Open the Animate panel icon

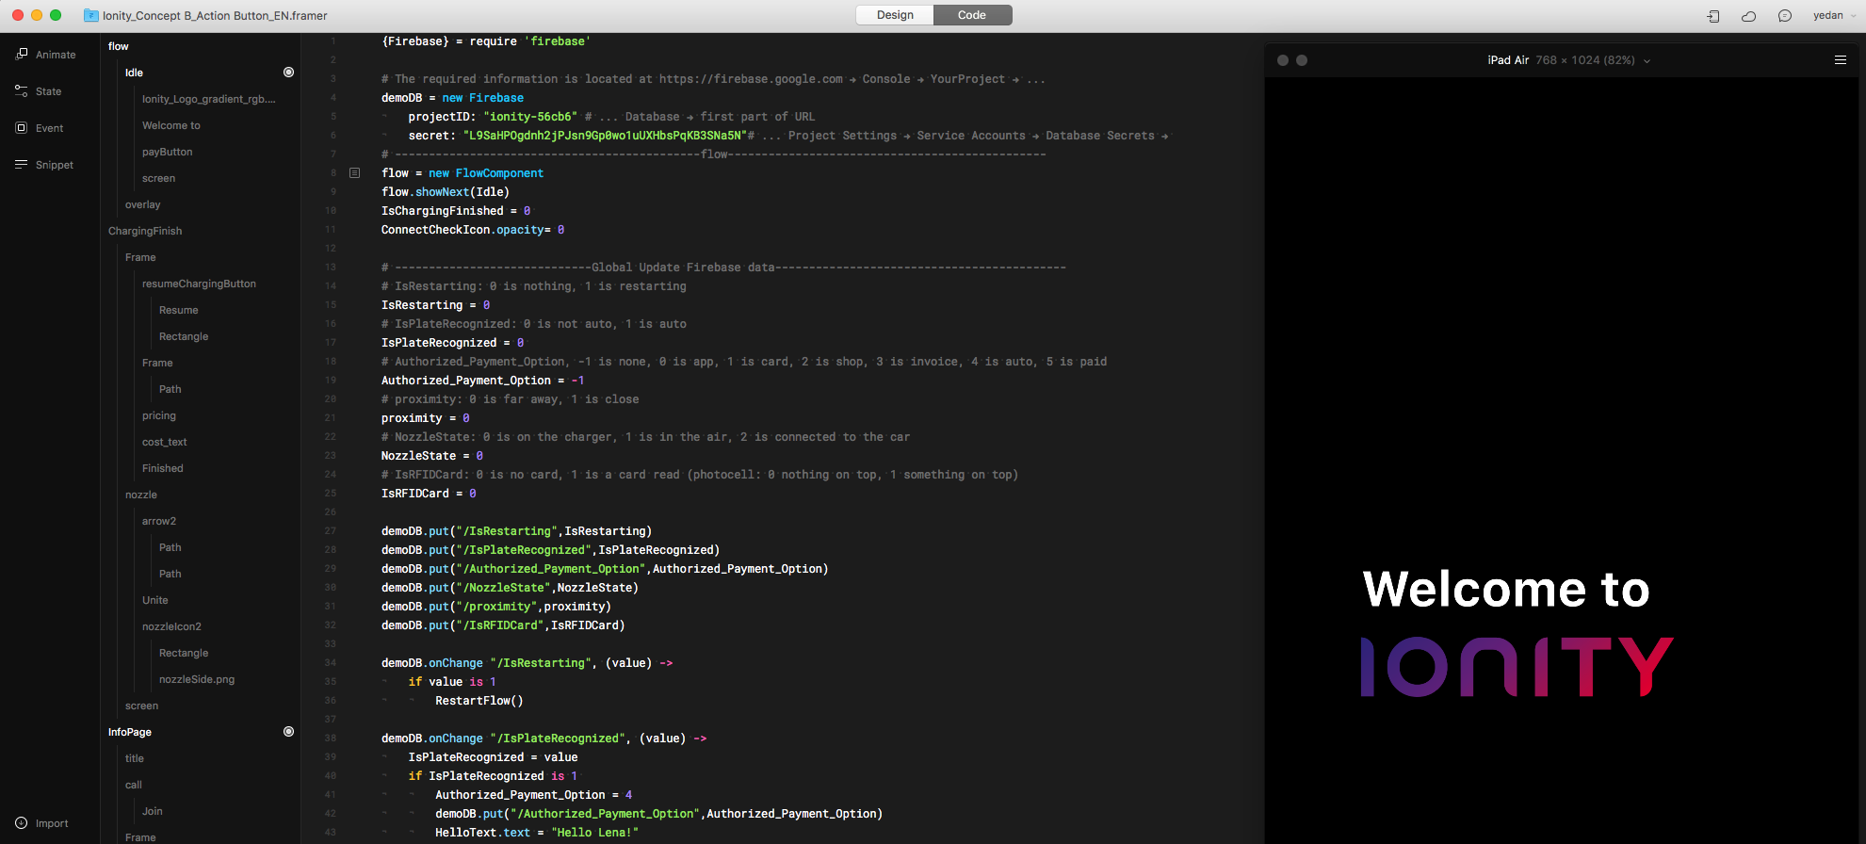tap(22, 55)
